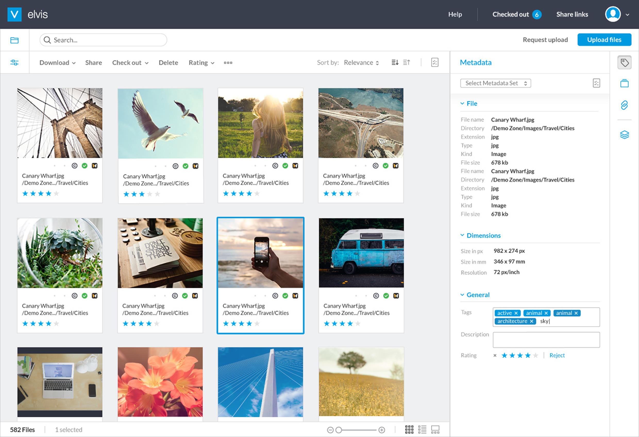The height and width of the screenshot is (437, 639).
Task: Open the filter sliders panel icon
Action: pos(14,63)
